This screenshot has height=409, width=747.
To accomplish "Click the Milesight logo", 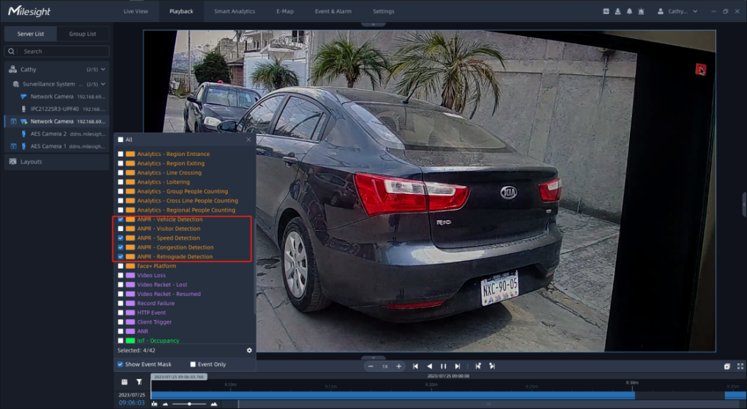I will point(29,11).
